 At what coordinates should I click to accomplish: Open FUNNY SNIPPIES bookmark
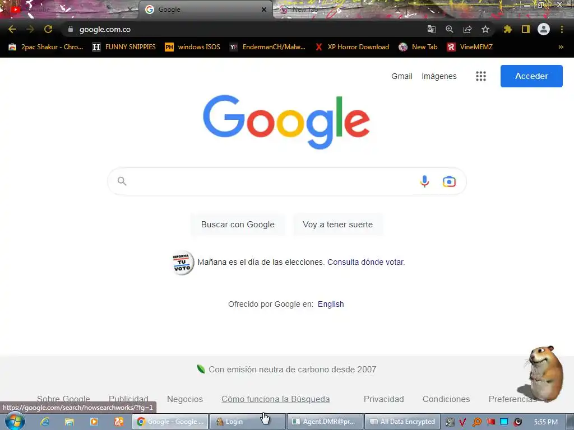(124, 47)
